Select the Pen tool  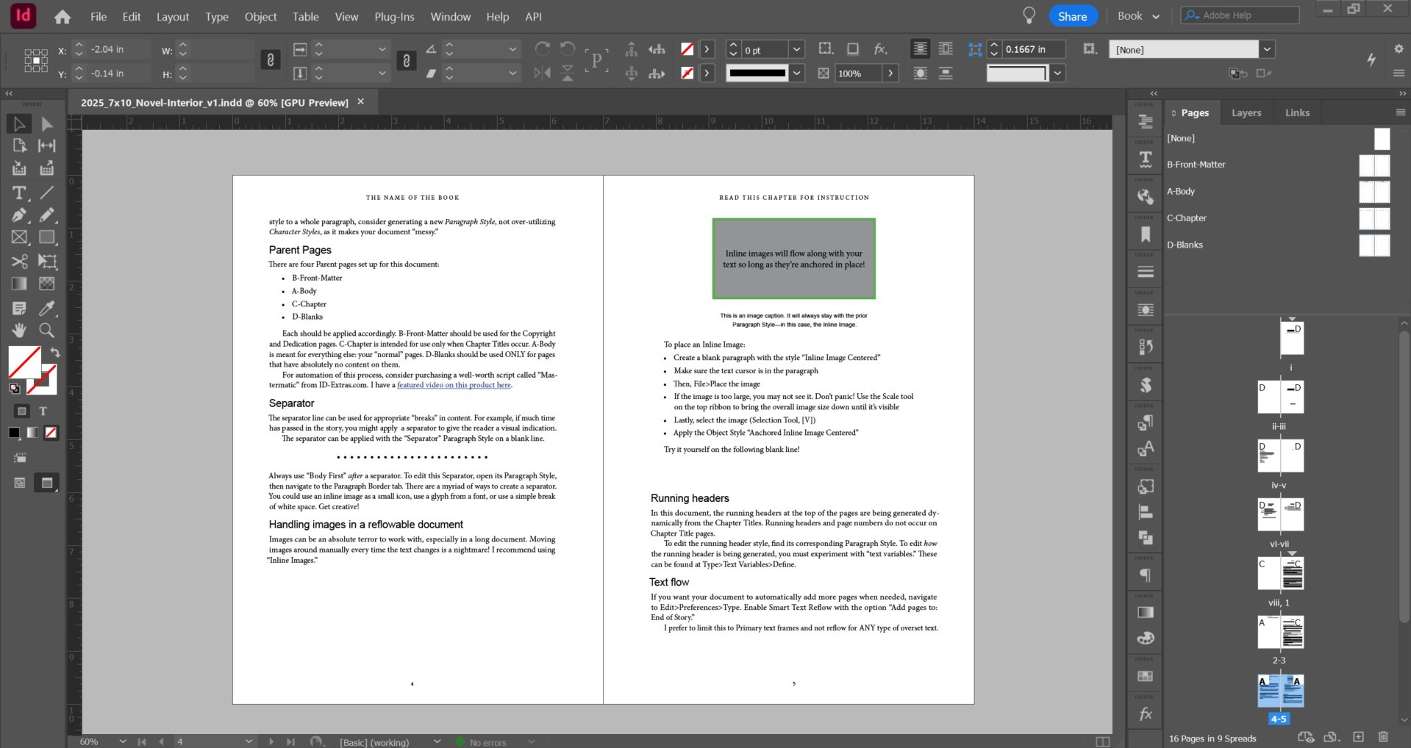click(19, 215)
